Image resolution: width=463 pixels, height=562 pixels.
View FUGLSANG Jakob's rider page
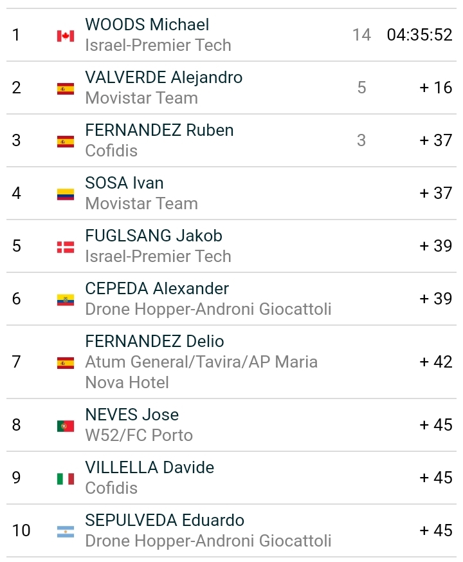click(154, 236)
